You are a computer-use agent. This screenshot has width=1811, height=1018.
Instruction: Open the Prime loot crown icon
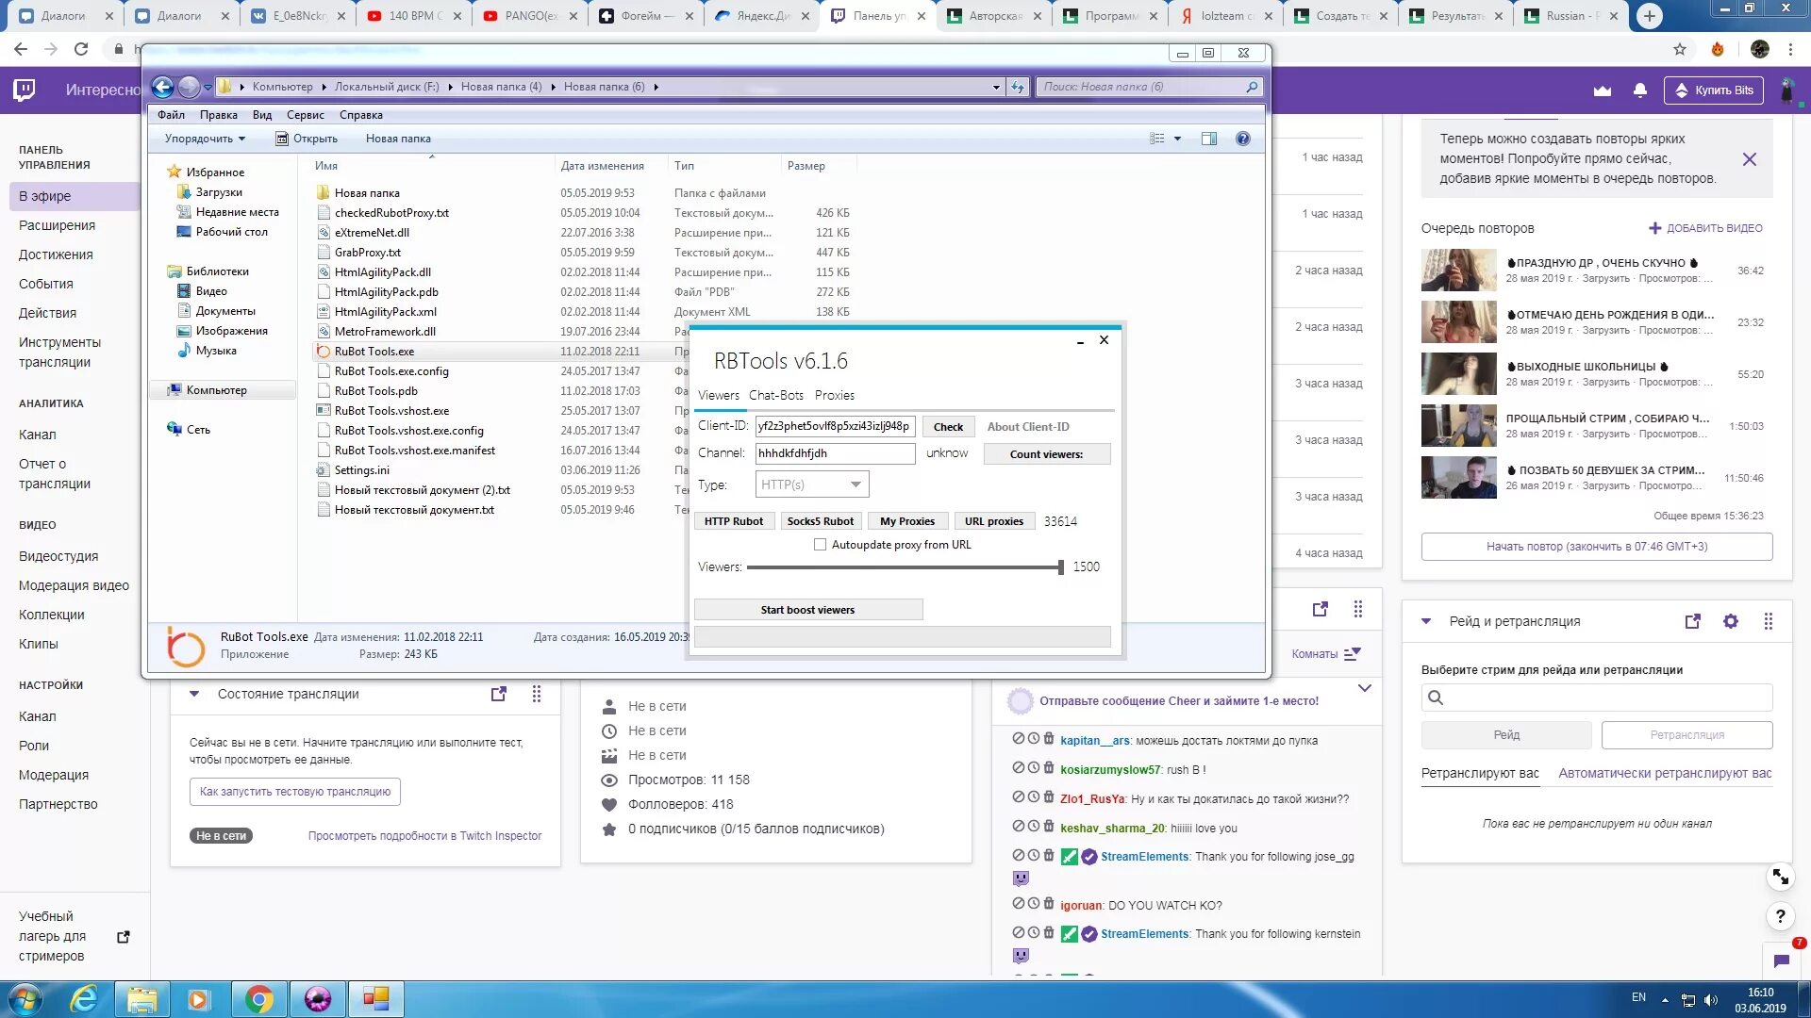(1602, 90)
